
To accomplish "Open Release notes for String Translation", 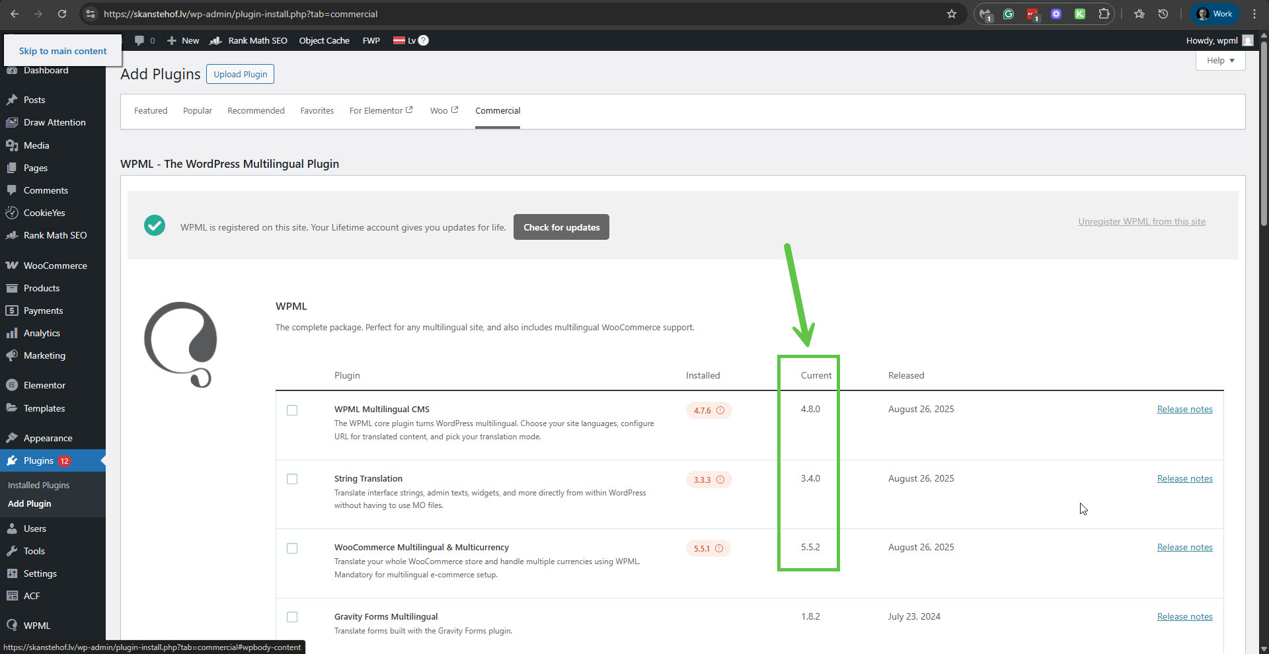I will pos(1184,478).
